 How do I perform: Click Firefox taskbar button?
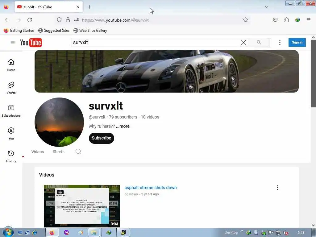(x=52, y=233)
